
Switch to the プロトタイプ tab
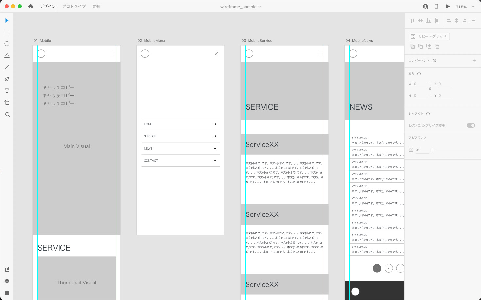pyautogui.click(x=74, y=6)
